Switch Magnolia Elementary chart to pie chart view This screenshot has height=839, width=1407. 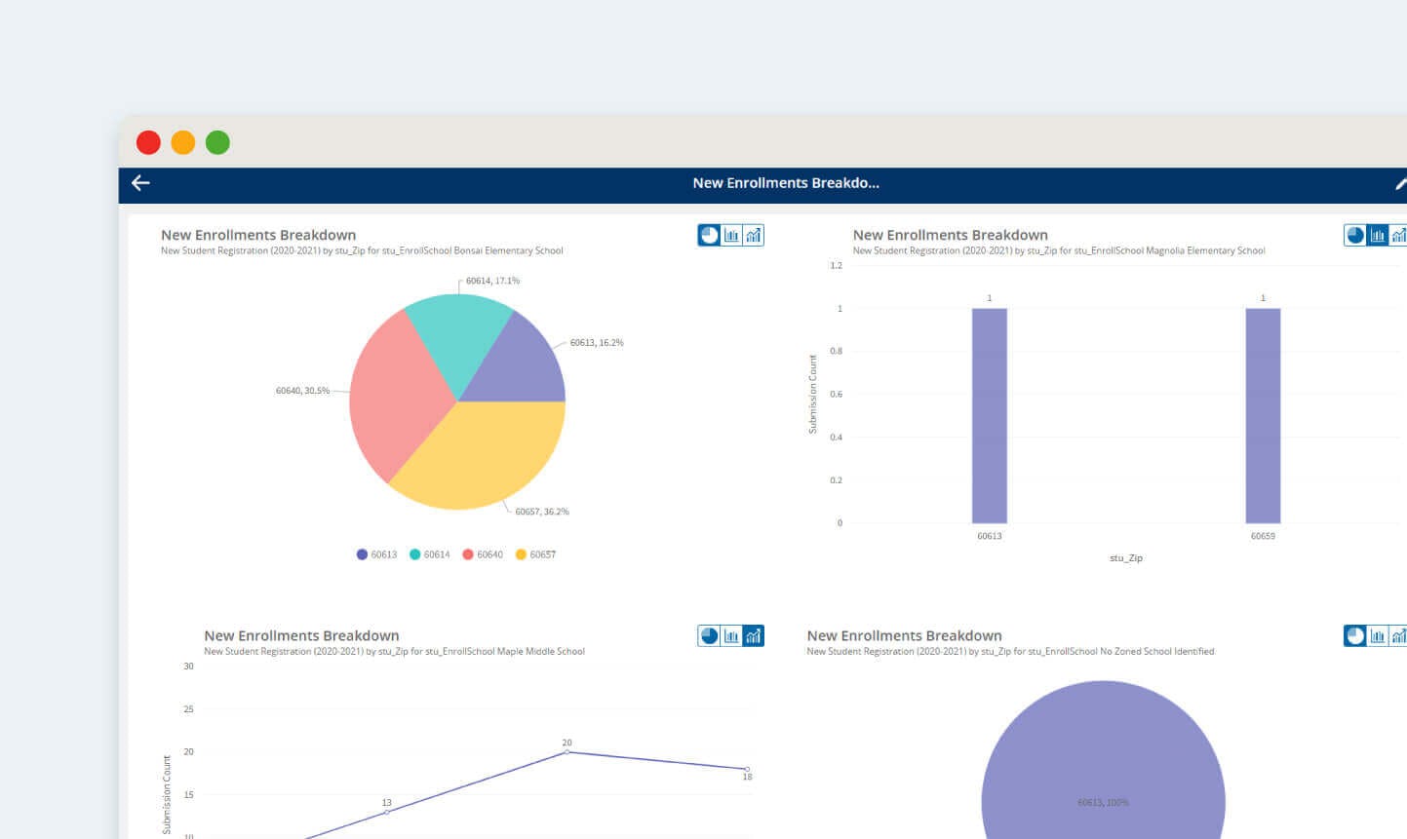pyautogui.click(x=1355, y=235)
